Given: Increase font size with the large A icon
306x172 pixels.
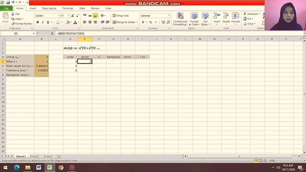Looking at the screenshot, I should [73, 16].
